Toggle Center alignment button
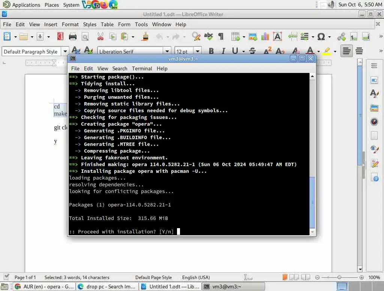The height and width of the screenshot is (291, 384). pyautogui.click(x=359, y=51)
